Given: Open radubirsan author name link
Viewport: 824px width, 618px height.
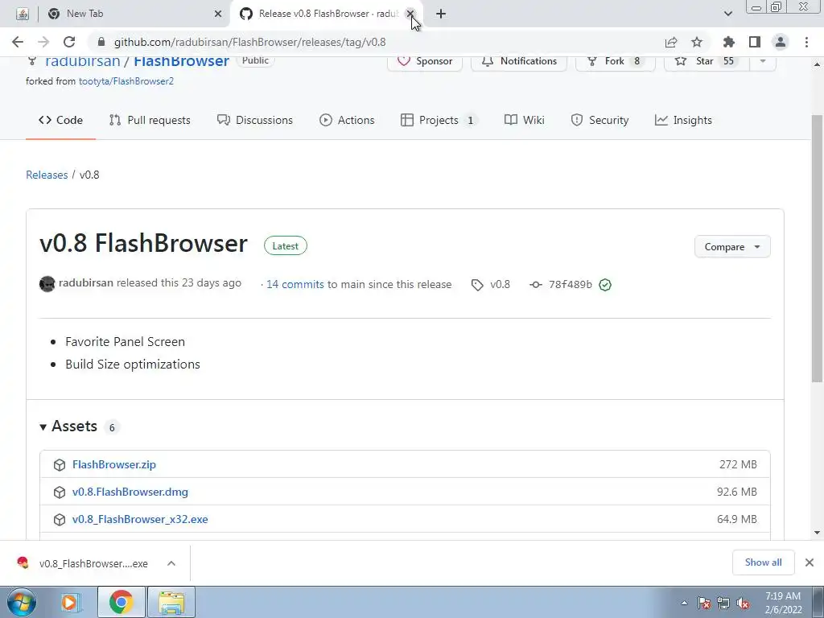Looking at the screenshot, I should tap(86, 283).
